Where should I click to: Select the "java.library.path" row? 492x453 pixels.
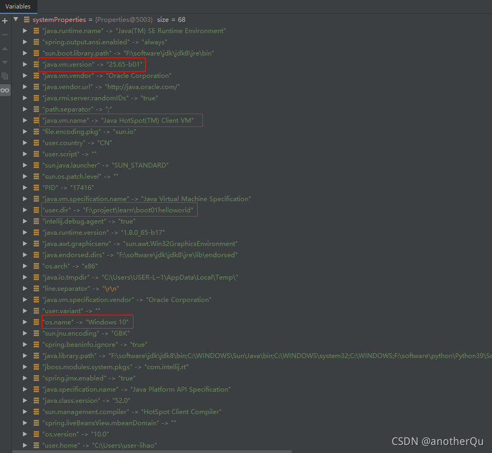point(267,356)
